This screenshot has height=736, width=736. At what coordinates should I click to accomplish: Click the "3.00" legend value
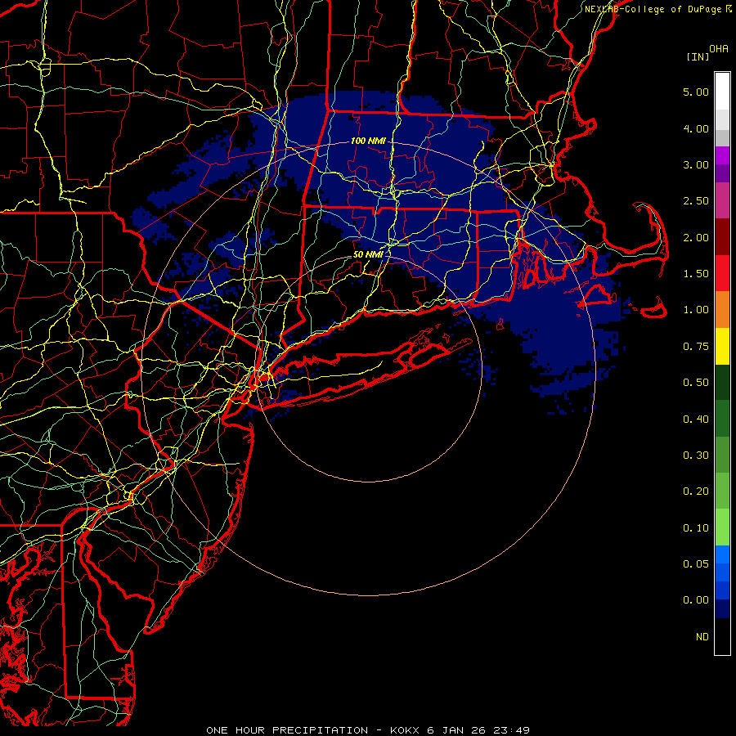click(x=696, y=164)
